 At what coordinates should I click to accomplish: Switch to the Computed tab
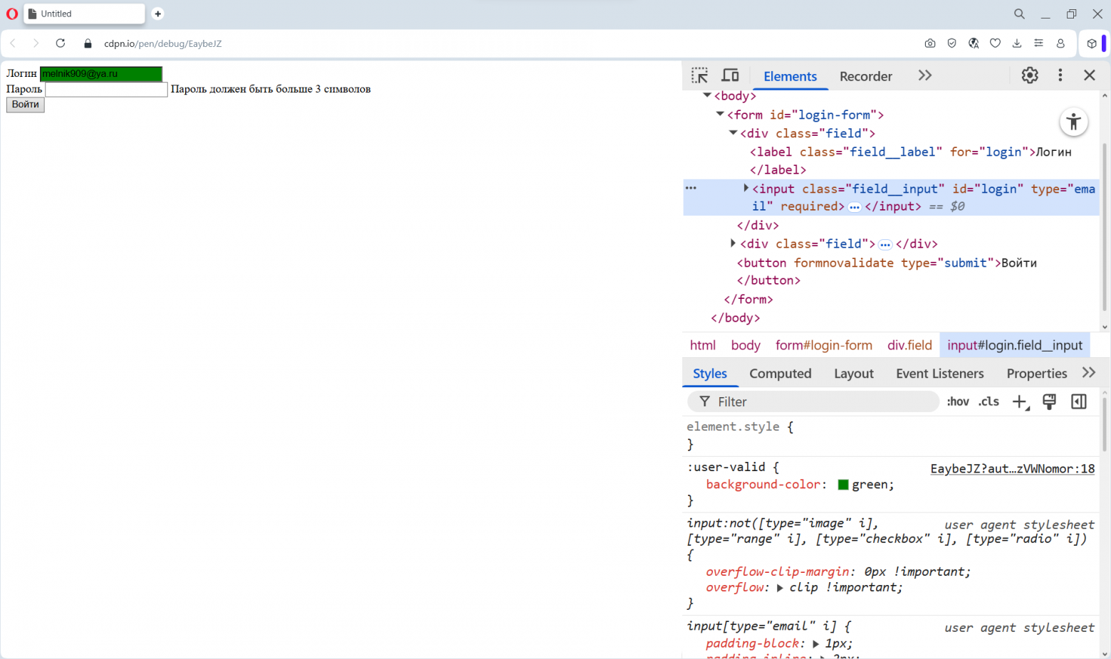point(780,374)
